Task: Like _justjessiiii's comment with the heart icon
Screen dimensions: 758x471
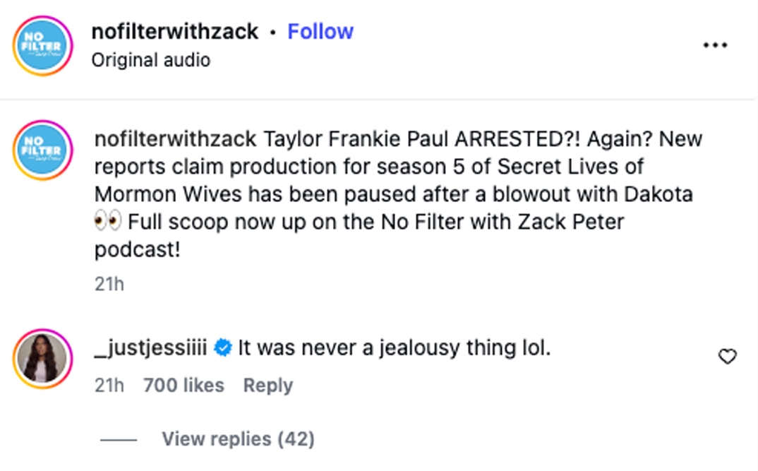Action: click(727, 357)
